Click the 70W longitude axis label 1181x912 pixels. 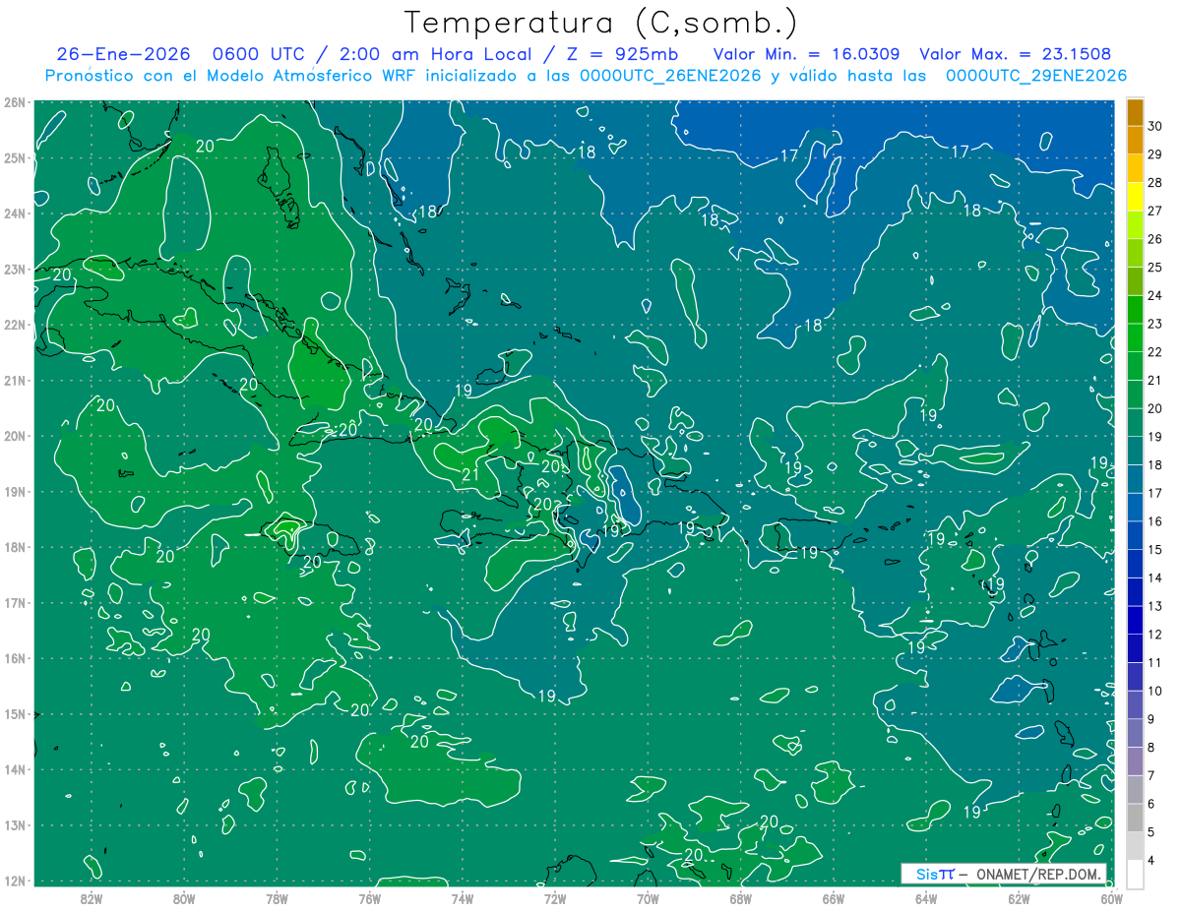(648, 898)
